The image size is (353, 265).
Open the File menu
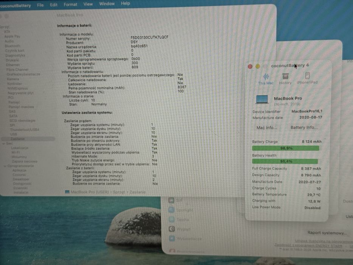click(x=40, y=5)
